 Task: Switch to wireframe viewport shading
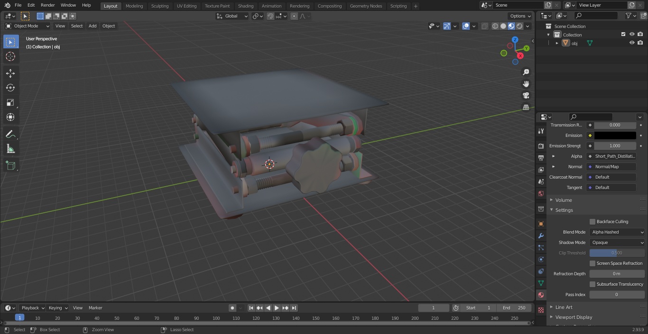click(x=495, y=26)
